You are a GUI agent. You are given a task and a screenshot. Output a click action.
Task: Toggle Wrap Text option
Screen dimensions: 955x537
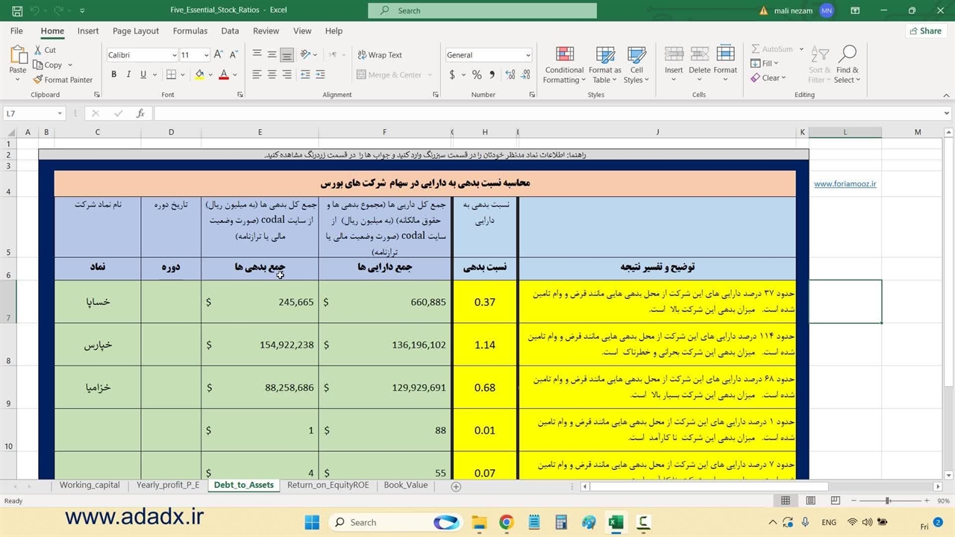click(379, 55)
